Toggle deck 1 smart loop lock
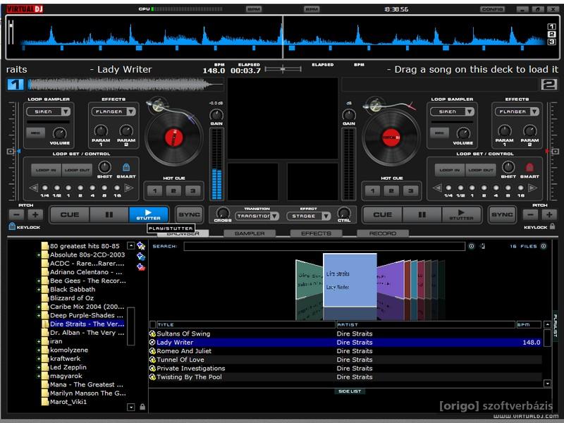 tap(126, 167)
